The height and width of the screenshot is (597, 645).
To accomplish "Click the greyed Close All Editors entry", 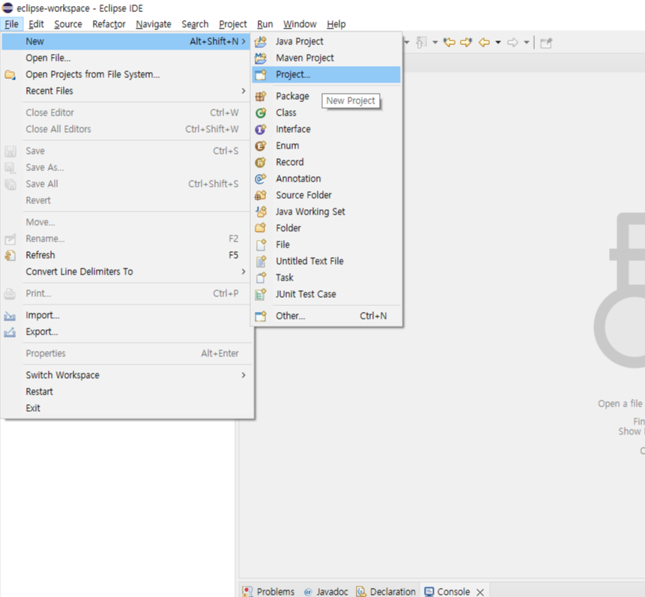I will [126, 129].
